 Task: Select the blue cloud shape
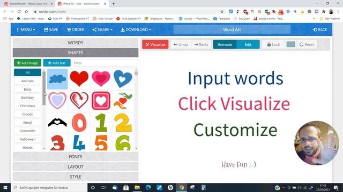tap(57, 79)
